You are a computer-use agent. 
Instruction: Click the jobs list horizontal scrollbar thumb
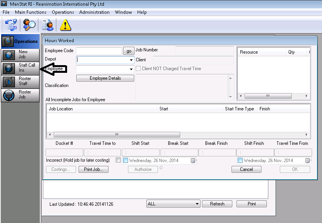coord(117,135)
